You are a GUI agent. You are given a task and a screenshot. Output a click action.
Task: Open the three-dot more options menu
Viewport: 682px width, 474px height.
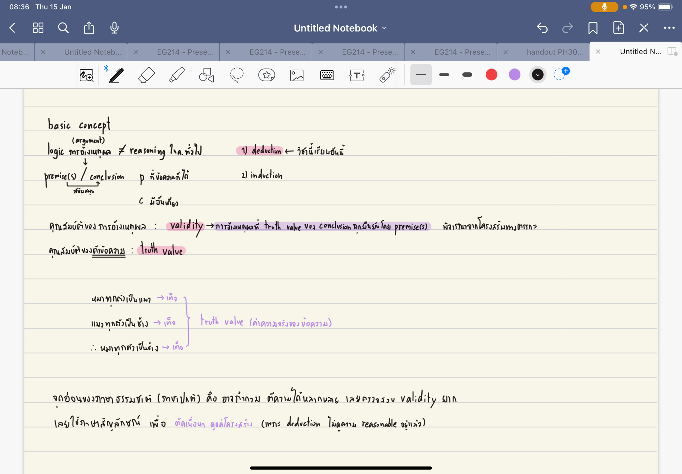tap(669, 28)
